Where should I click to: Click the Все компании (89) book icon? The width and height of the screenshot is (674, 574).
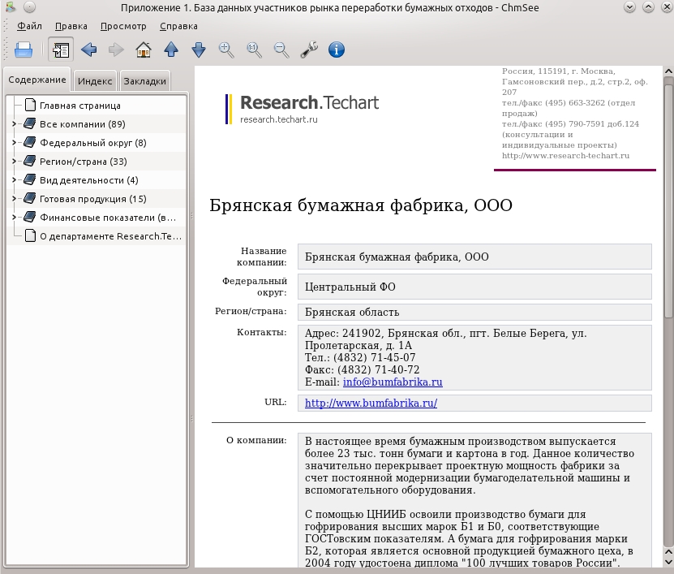click(30, 124)
